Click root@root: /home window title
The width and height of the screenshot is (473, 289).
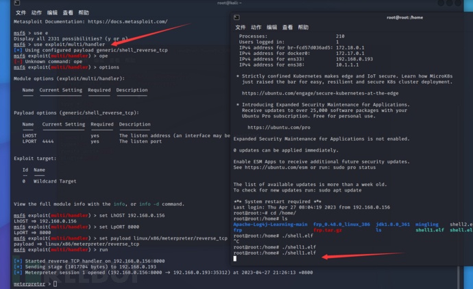(405, 18)
